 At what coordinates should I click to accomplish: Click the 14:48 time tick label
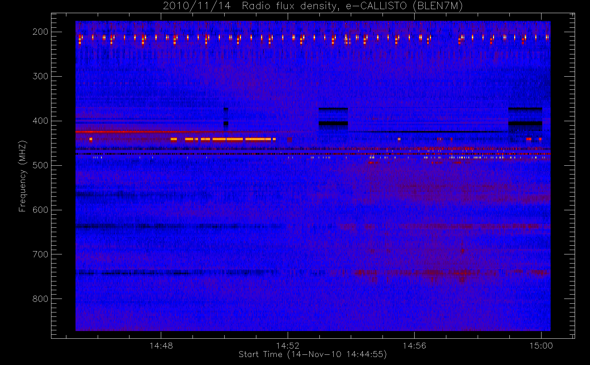(x=161, y=346)
